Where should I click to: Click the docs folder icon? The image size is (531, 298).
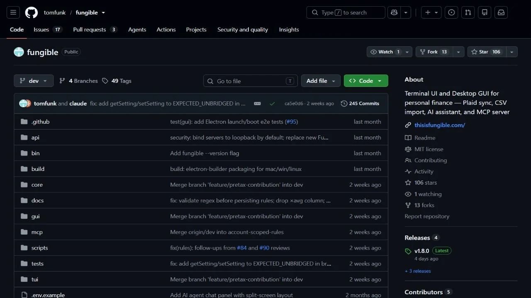[x=24, y=200]
